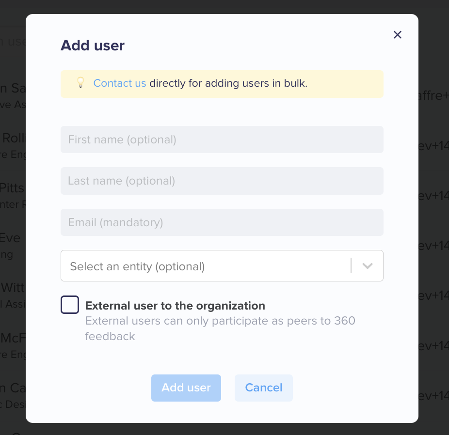This screenshot has width=449, height=435.
Task: Expand entity list via chevron arrow
Action: (x=368, y=266)
